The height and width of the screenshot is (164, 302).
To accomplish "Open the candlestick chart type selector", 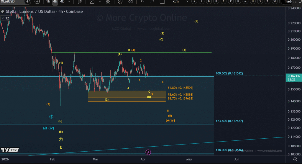I will [79, 1].
